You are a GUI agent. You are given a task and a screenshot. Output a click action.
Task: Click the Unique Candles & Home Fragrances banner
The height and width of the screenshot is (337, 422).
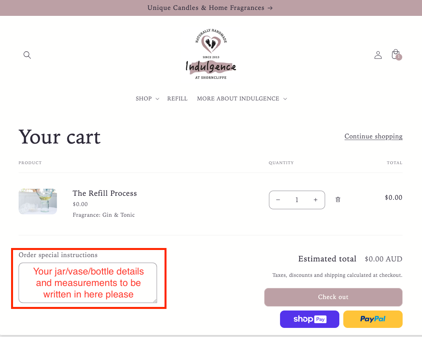pyautogui.click(x=210, y=8)
